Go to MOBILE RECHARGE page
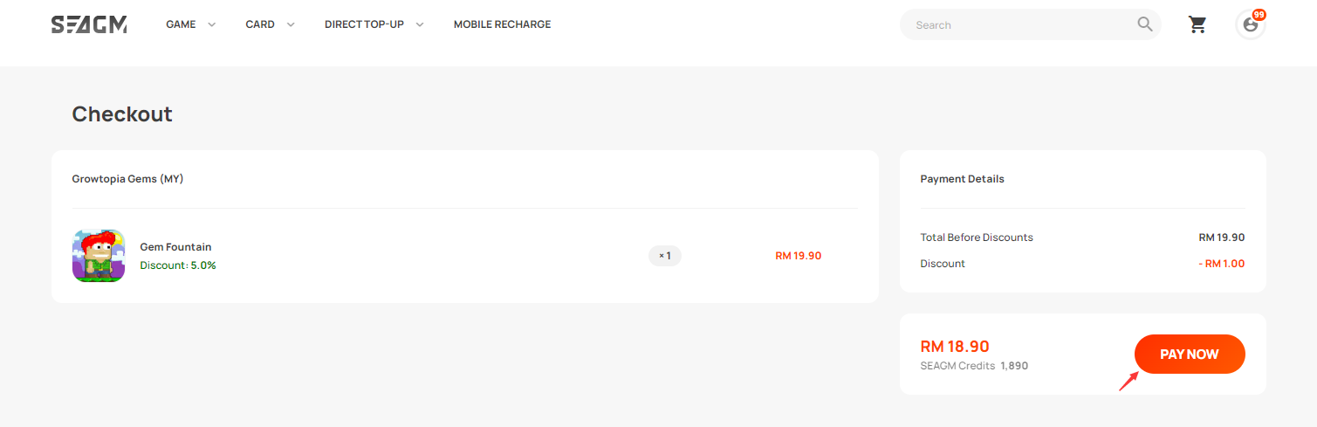Image resolution: width=1317 pixels, height=427 pixels. [x=502, y=24]
